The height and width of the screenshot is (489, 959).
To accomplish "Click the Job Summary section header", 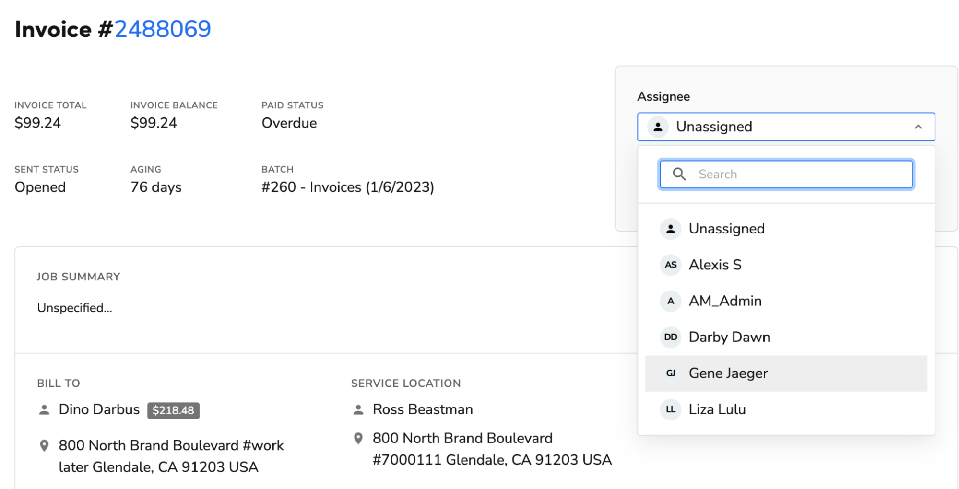I will coord(78,277).
